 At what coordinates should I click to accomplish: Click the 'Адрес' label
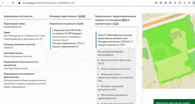point(7,32)
